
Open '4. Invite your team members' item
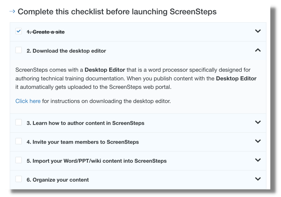(x=83, y=142)
